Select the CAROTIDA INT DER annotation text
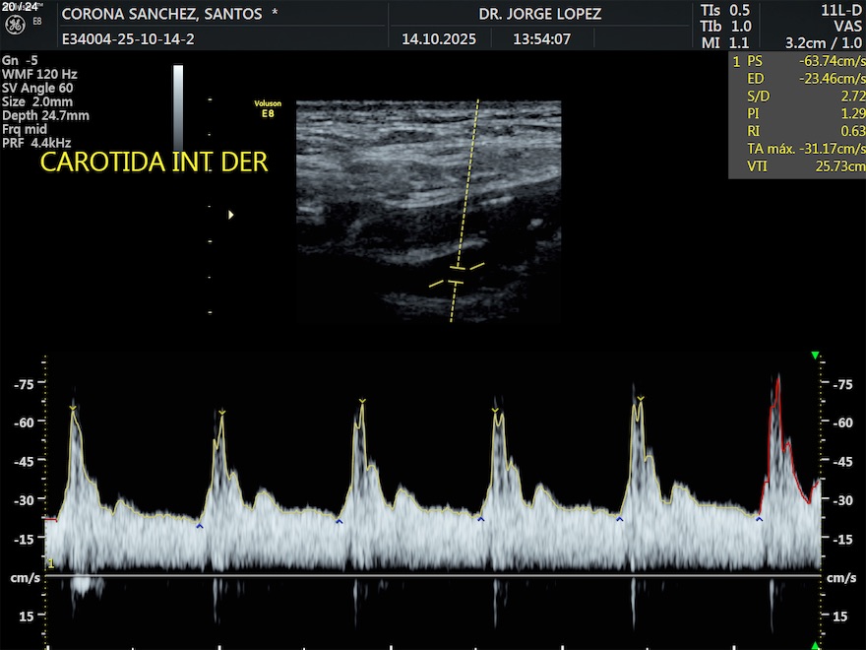This screenshot has width=866, height=650. (x=154, y=162)
